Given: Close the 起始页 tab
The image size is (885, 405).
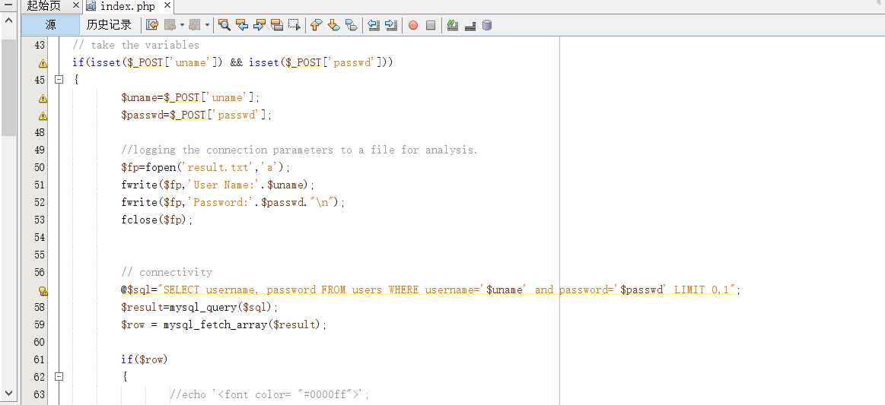Looking at the screenshot, I should 75,5.
